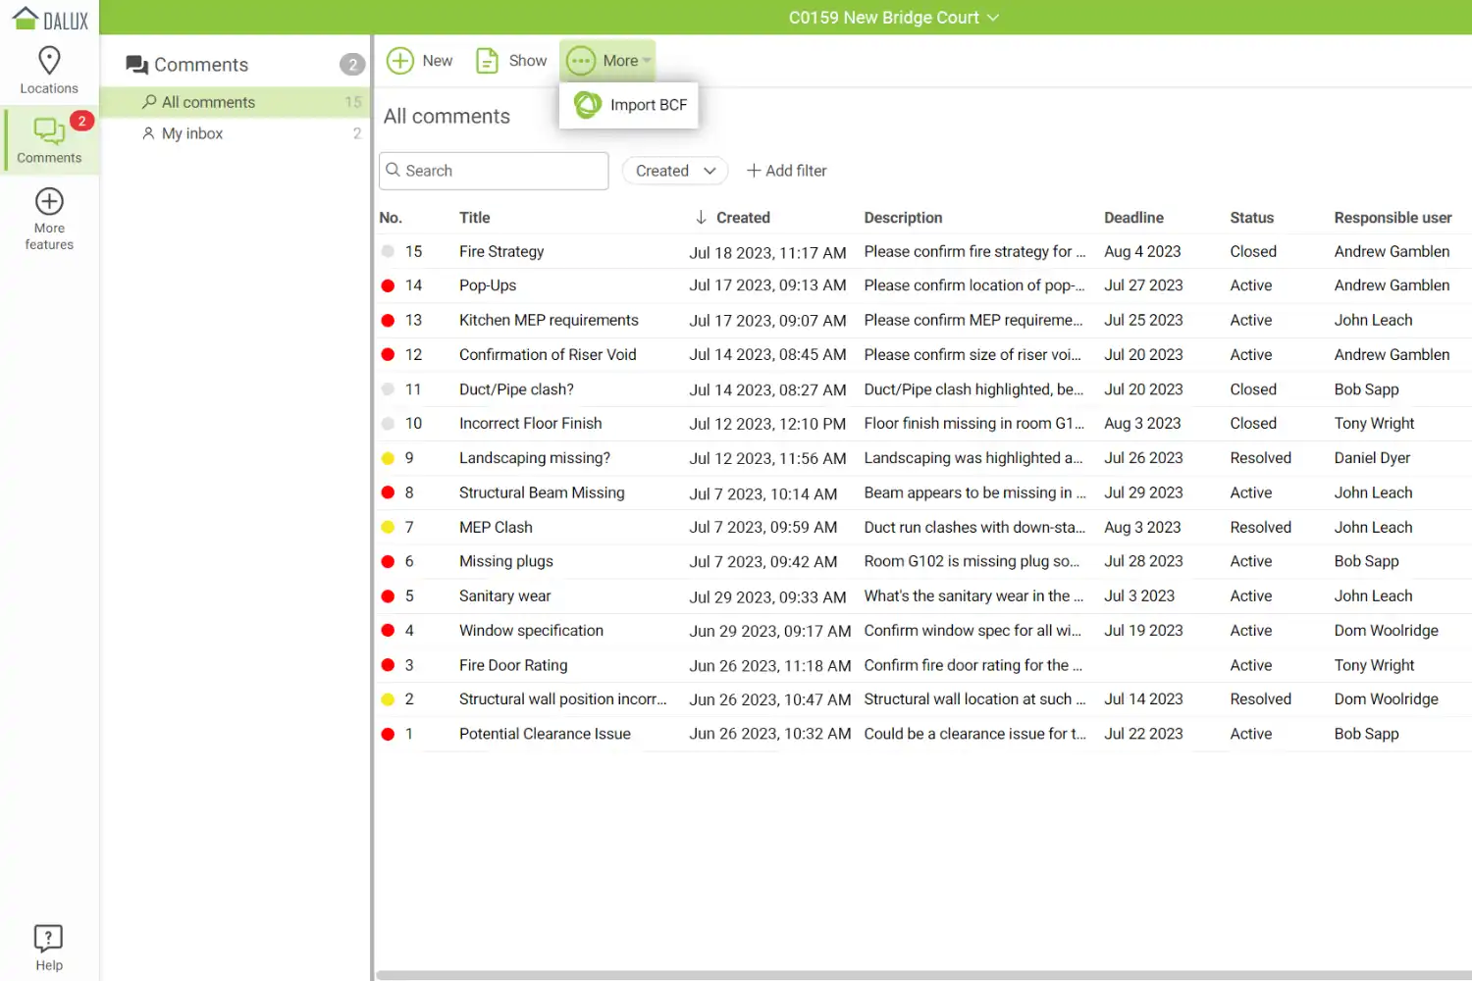
Task: Click the Show button label
Action: (528, 61)
